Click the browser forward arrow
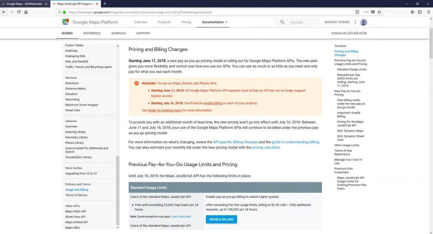 point(11,12)
